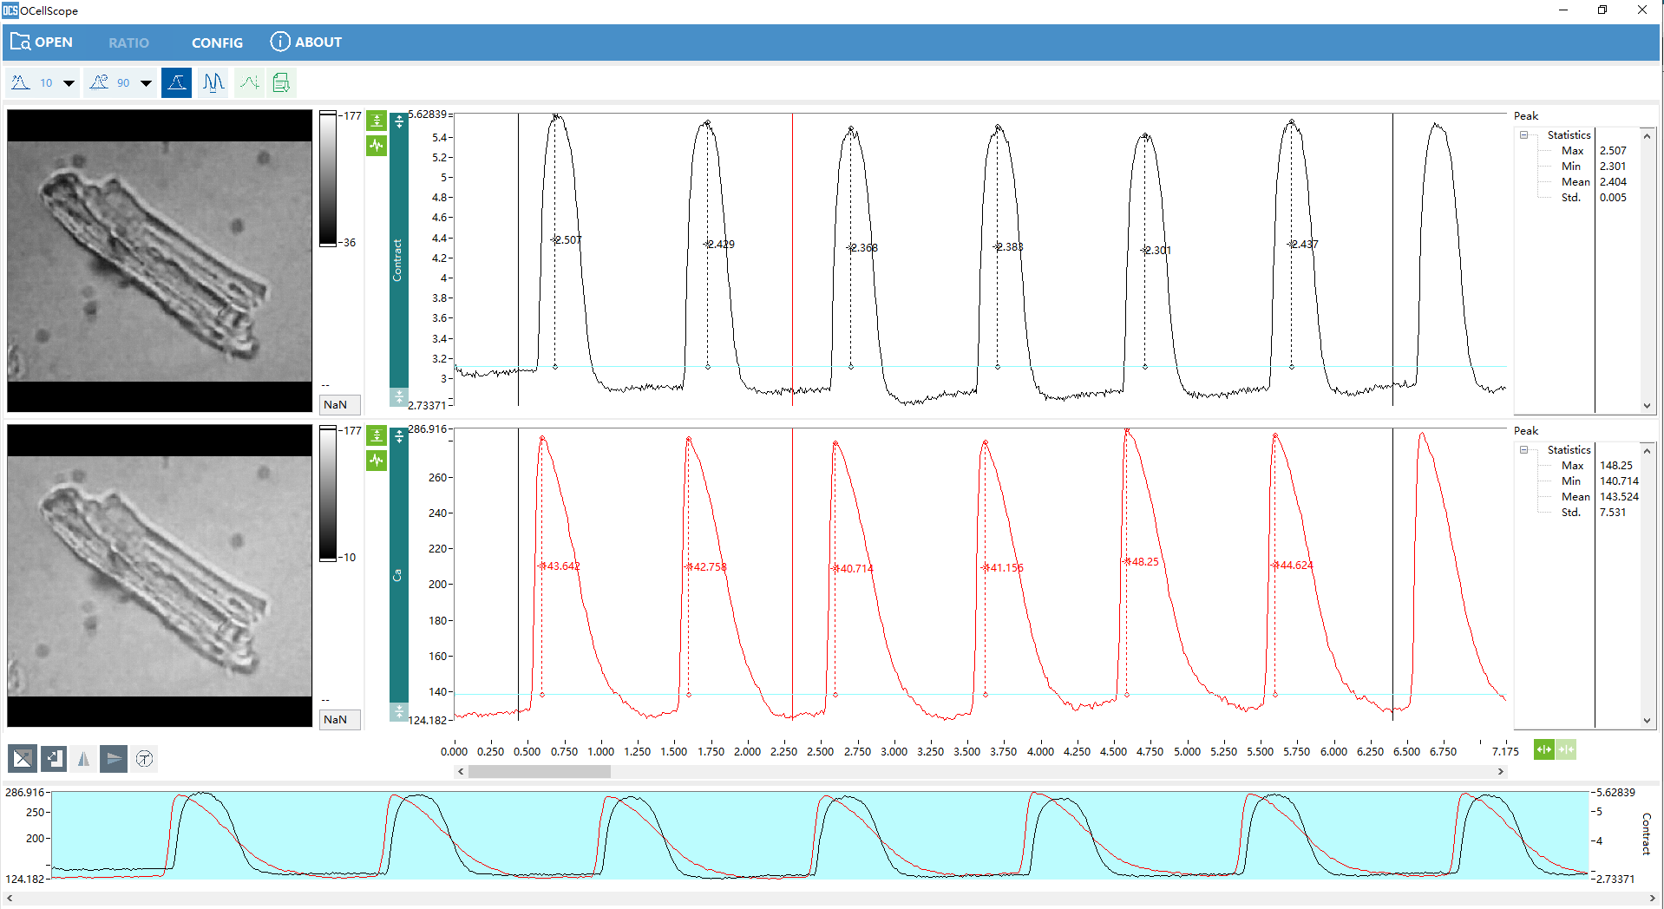Screen dimensions: 1664x909
Task: Select the RATIO menu item
Action: click(128, 43)
